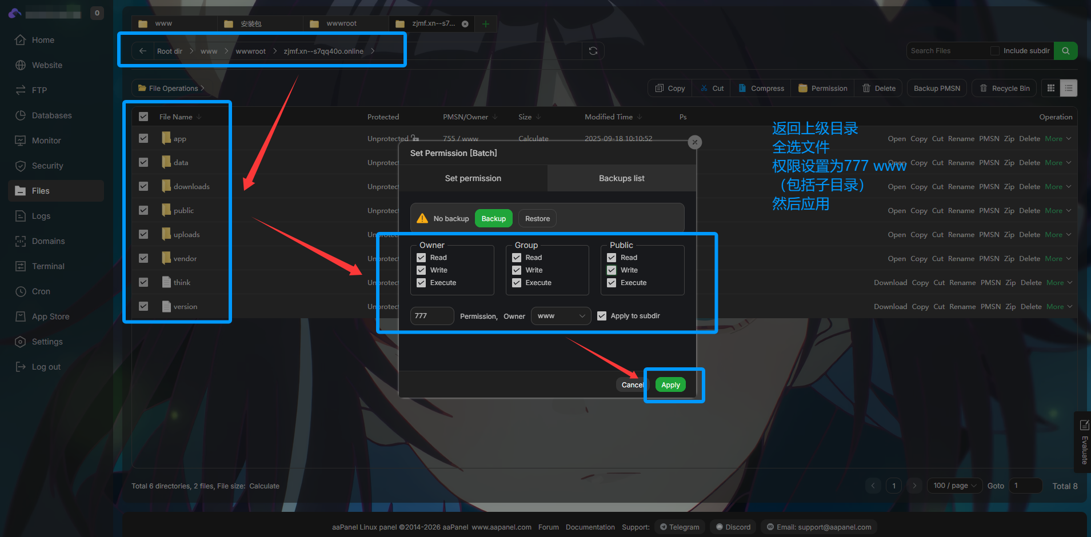Toggle Apply to subdir checkbox
Screen dimensions: 1091x537
602,316
